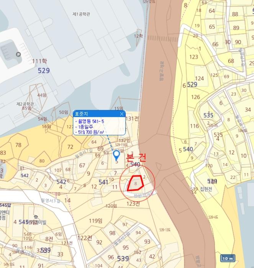Select parcel 126 in the yellow area
Image resolution: width=254 pixels, height=268 pixels.
click(195, 97)
